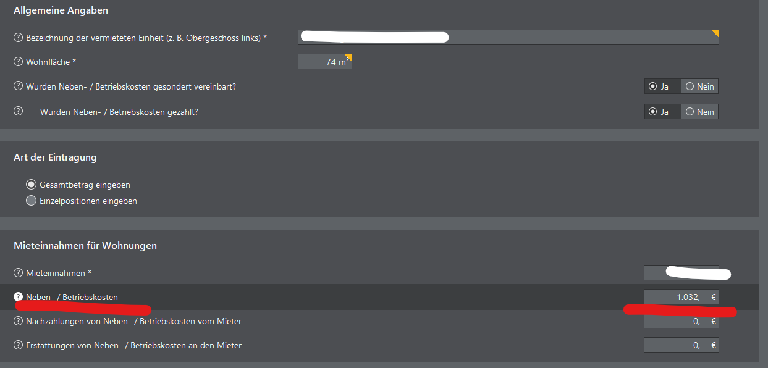
Task: Open help icon for Betriebskosten gezahlt question
Action: tap(19, 111)
